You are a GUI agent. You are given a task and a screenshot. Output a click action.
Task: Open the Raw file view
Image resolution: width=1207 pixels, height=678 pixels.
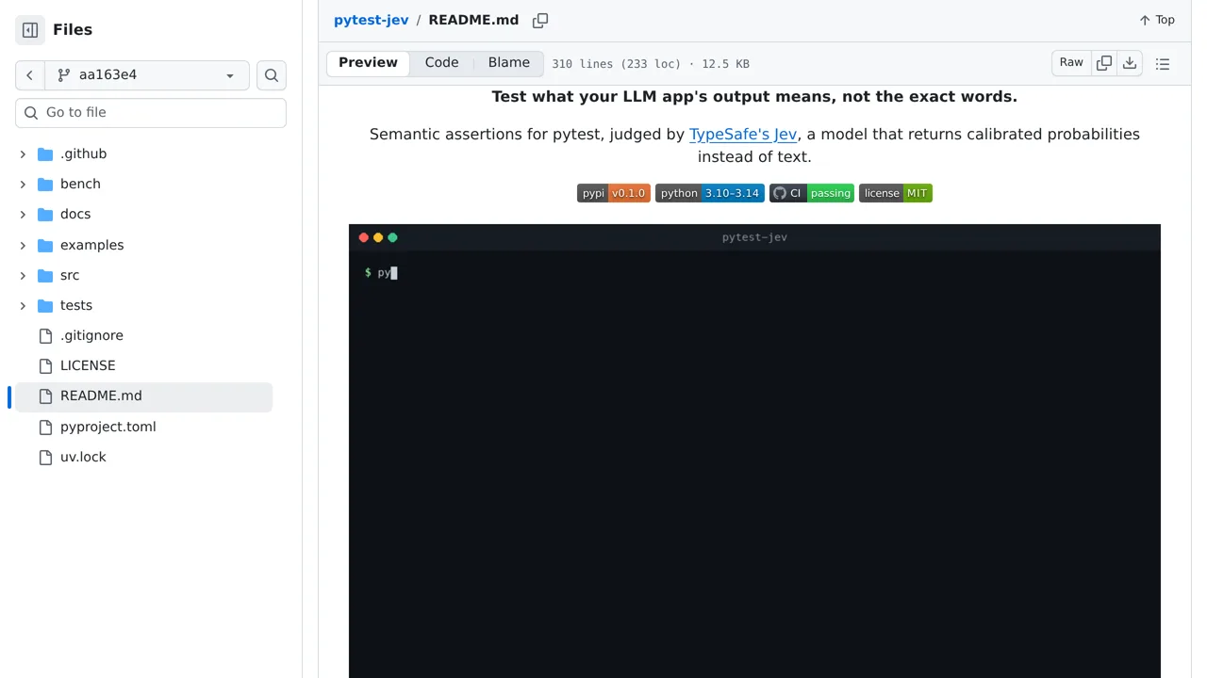(x=1071, y=63)
